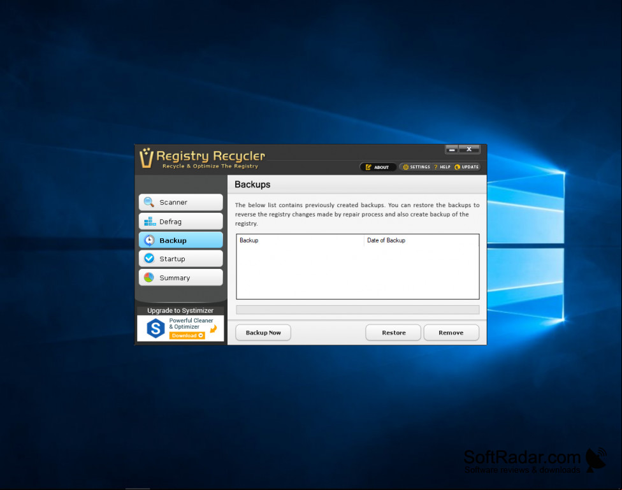
Task: Open Help from the top bar
Action: pos(442,167)
